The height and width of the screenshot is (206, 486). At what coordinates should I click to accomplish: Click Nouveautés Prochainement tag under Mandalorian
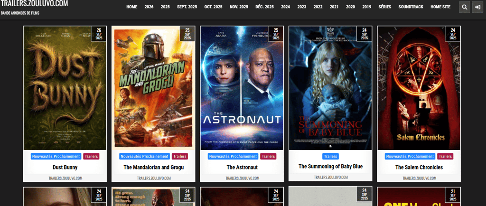click(x=144, y=157)
